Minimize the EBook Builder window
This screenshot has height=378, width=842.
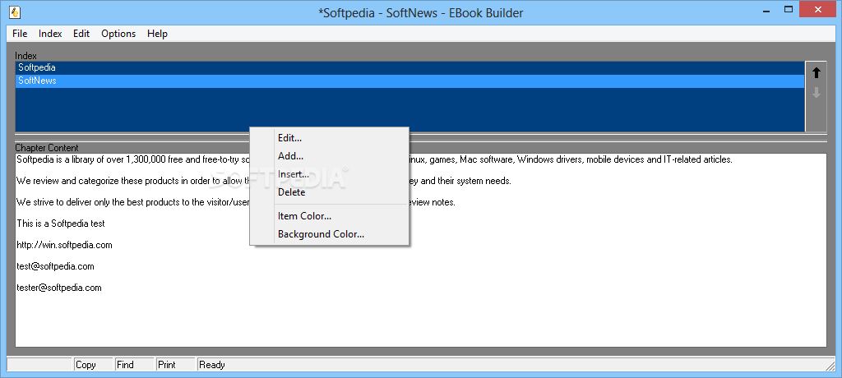point(766,10)
